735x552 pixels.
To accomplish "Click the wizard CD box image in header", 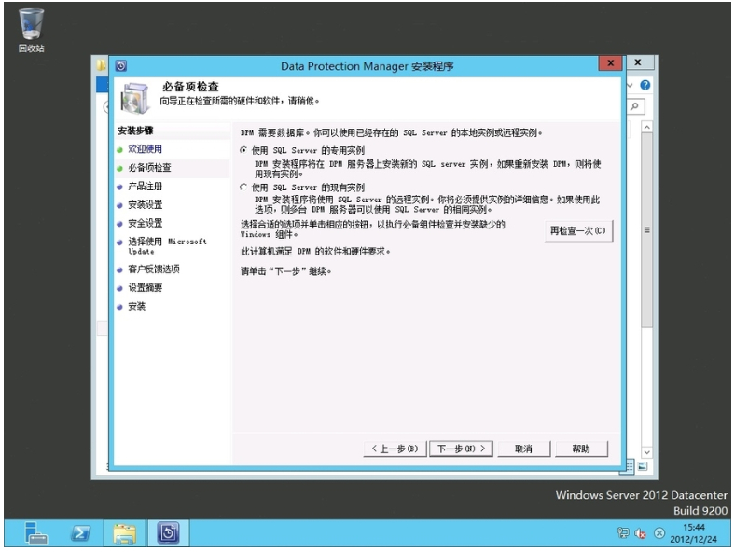I will click(x=135, y=98).
